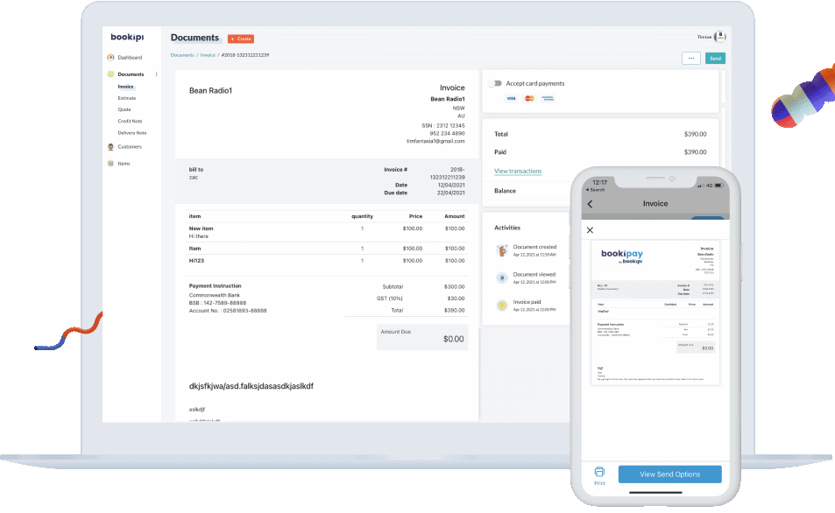Viewport: 835px width, 513px height.
Task: Click the bookipi logo in sidebar
Action: click(127, 37)
